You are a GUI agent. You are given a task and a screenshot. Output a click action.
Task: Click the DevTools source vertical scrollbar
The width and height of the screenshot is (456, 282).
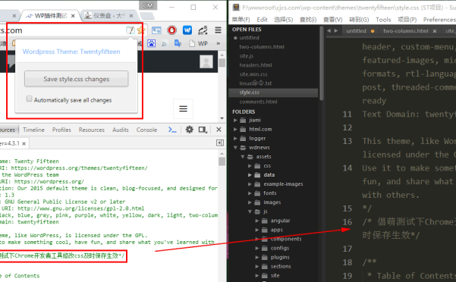click(x=222, y=161)
